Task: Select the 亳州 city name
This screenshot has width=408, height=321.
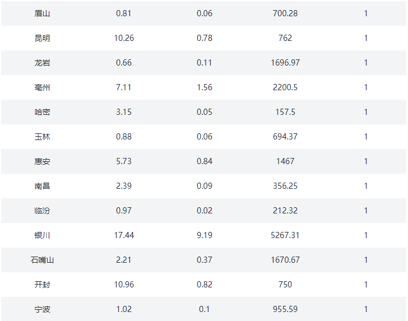Action: (42, 87)
